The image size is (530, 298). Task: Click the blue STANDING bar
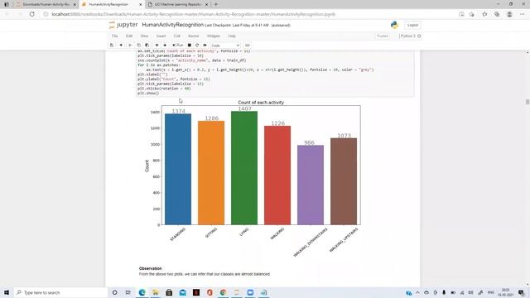coord(178,169)
